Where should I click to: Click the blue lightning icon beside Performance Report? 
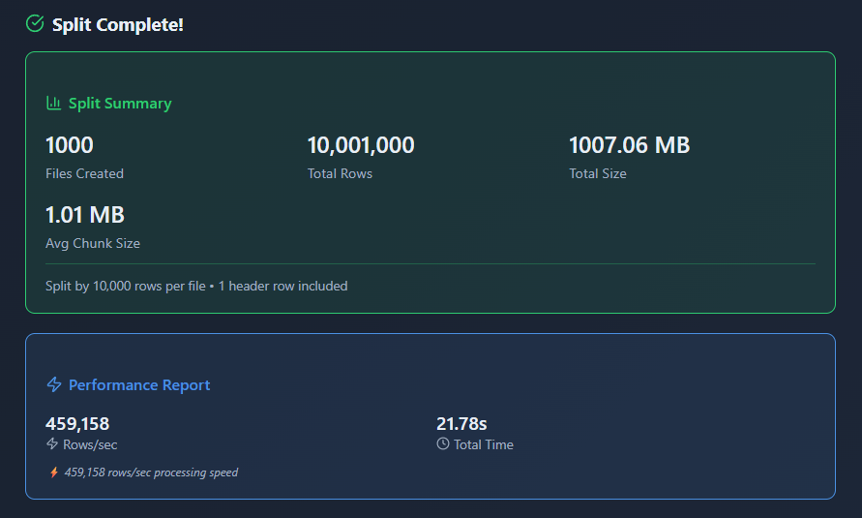coord(54,384)
